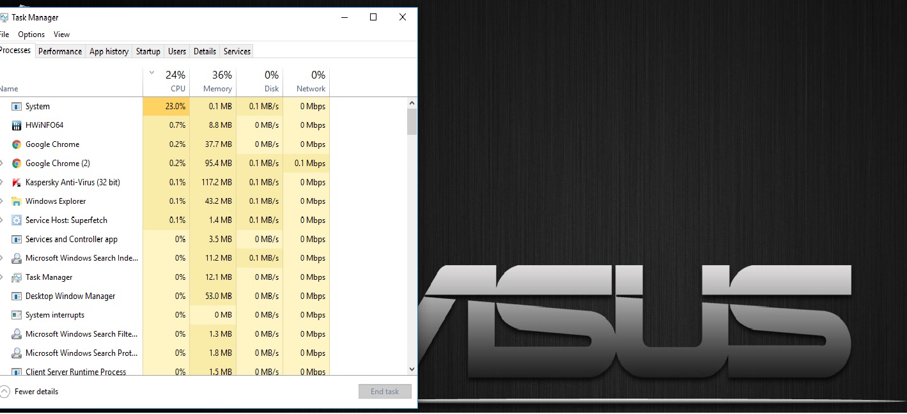Image resolution: width=907 pixels, height=414 pixels.
Task: Click the Microsoft Windows Search Indexer icon
Action: [17, 258]
